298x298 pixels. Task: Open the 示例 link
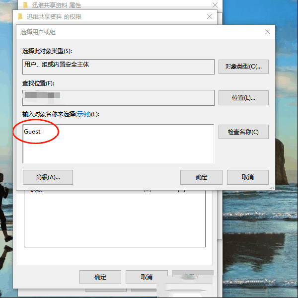coord(83,114)
